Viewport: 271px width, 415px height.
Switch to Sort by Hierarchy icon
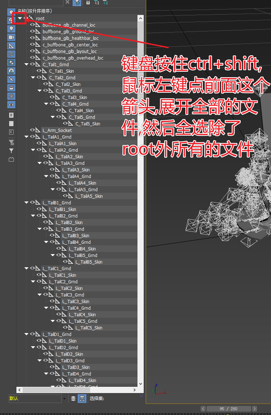click(82, 398)
